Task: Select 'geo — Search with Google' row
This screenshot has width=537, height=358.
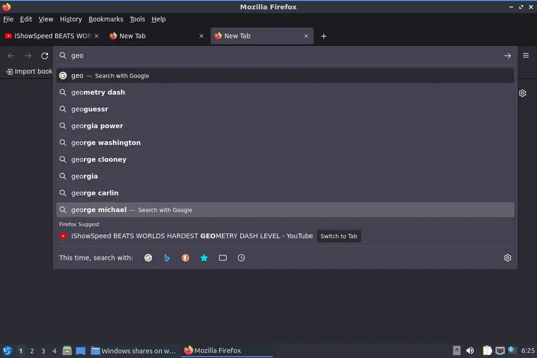Action: (x=285, y=76)
